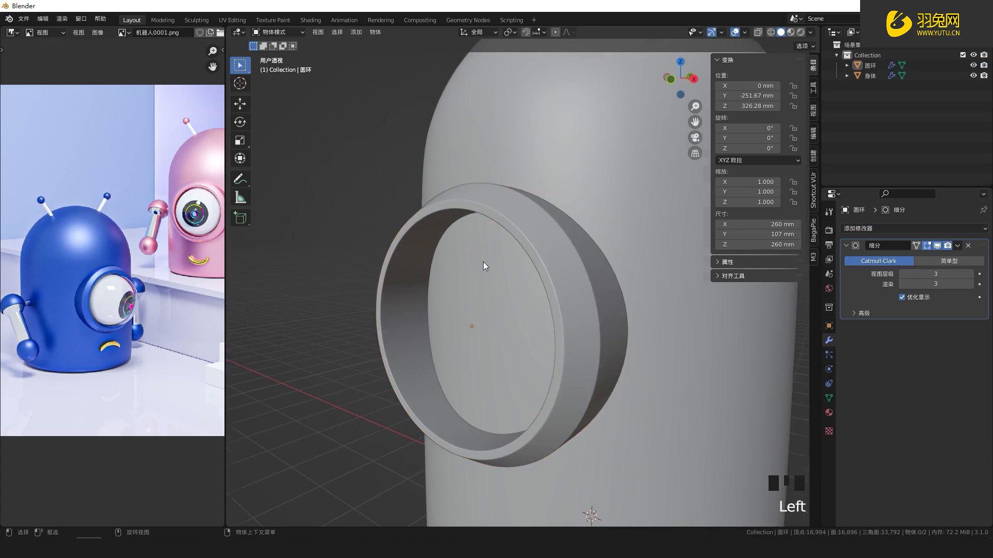993x558 pixels.
Task: Remove the Subdivision modifier with the X button
Action: 968,245
